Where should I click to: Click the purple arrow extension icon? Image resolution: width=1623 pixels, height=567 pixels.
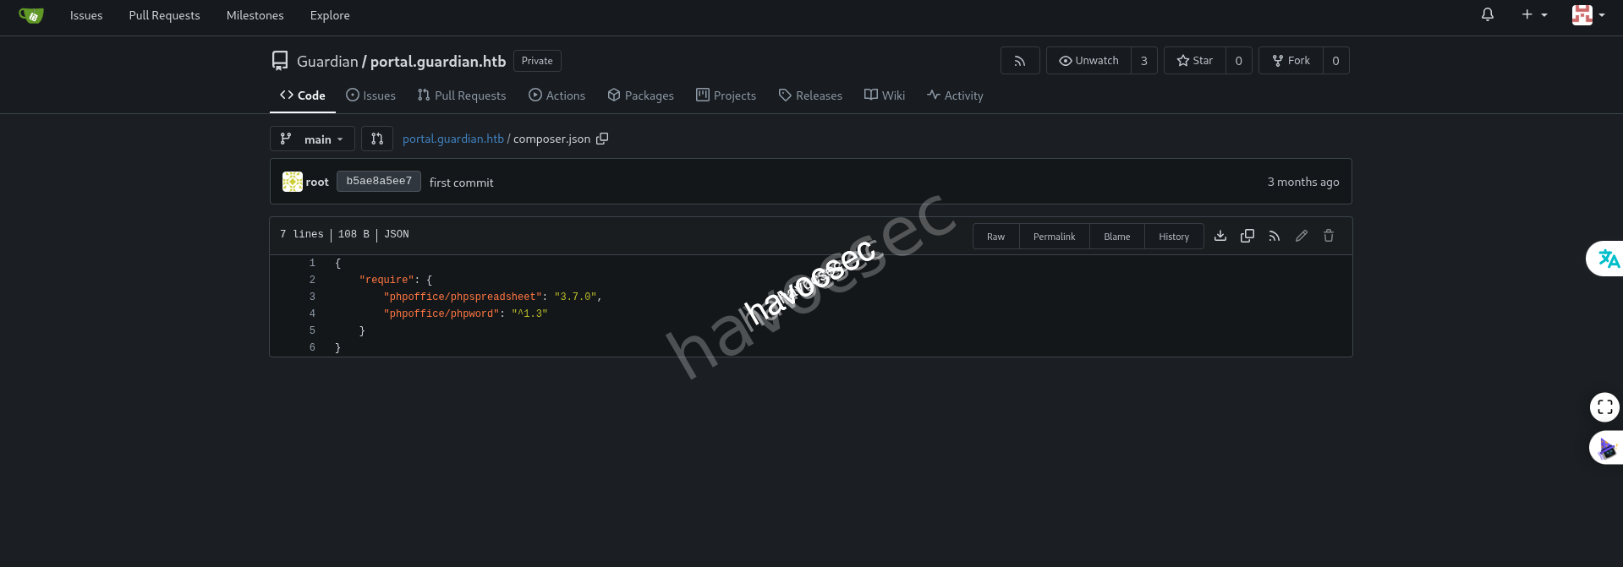tap(1606, 448)
